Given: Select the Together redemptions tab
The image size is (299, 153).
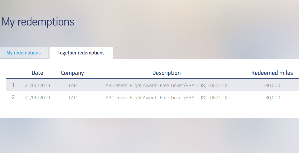Looking at the screenshot, I should 81,53.
